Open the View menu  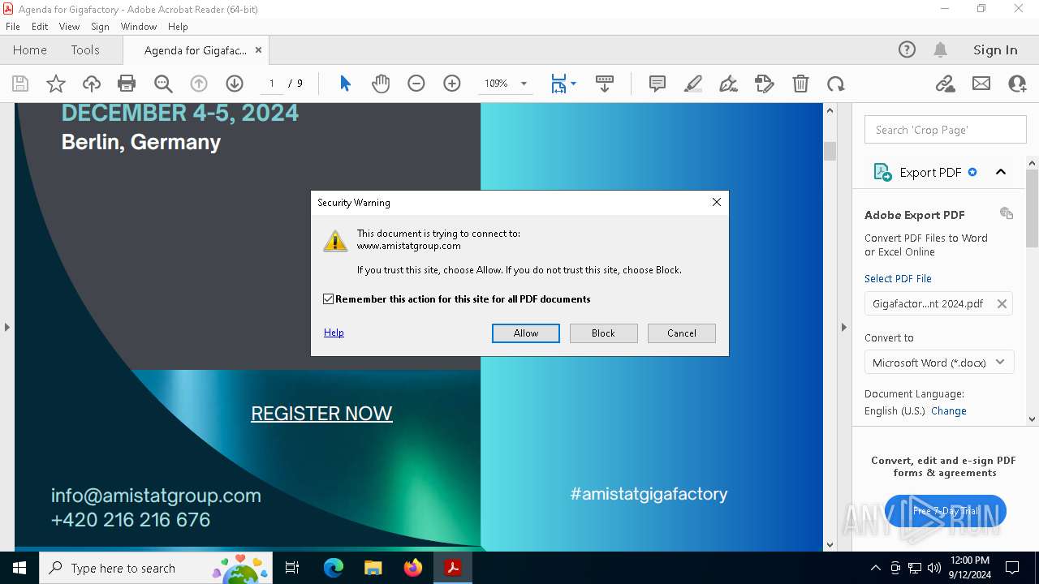(x=69, y=27)
